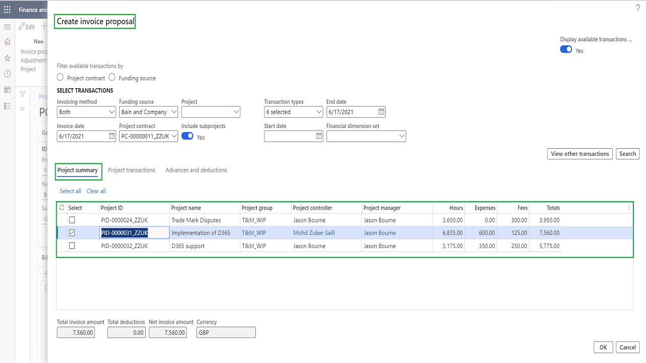Select the Project contract radio button
This screenshot has width=646, height=363.
tap(61, 78)
